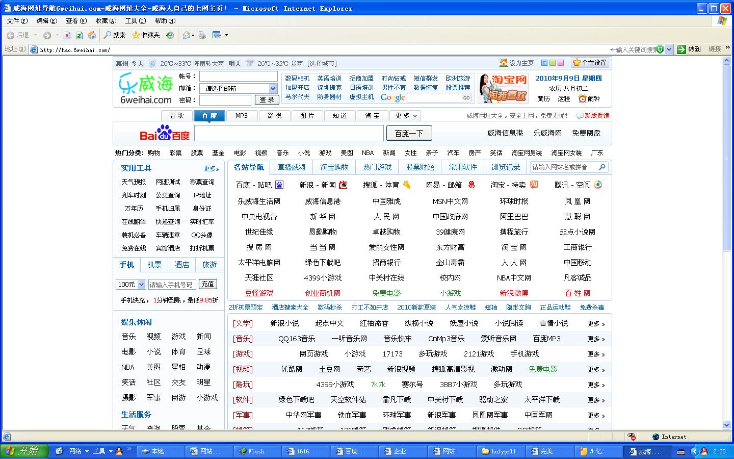Click the IE quick launch taskbar icon
Viewport: 734px width, 459px height.
(x=59, y=451)
